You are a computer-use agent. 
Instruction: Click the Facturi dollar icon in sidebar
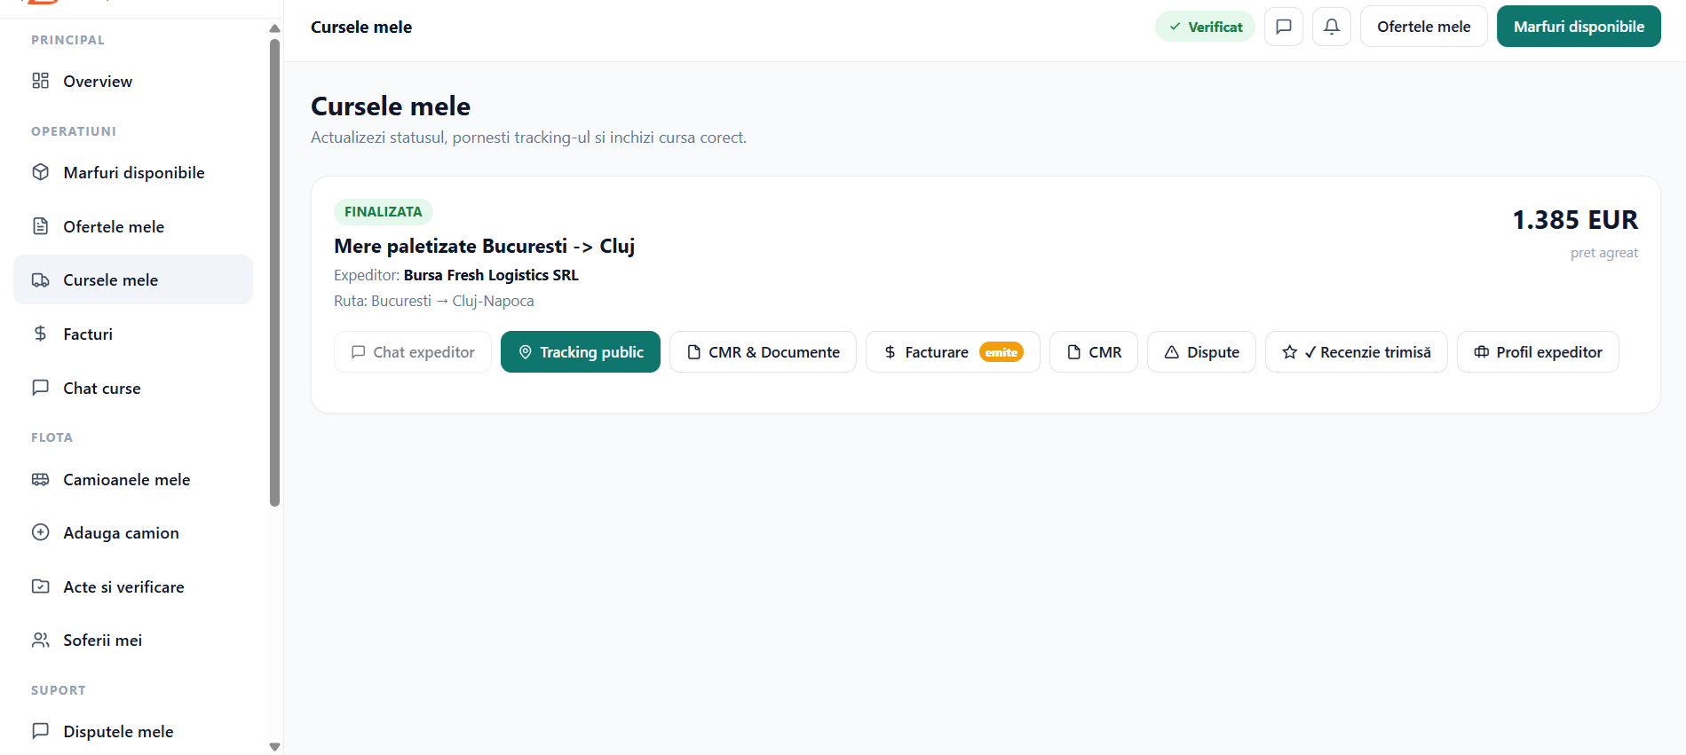coord(41,334)
